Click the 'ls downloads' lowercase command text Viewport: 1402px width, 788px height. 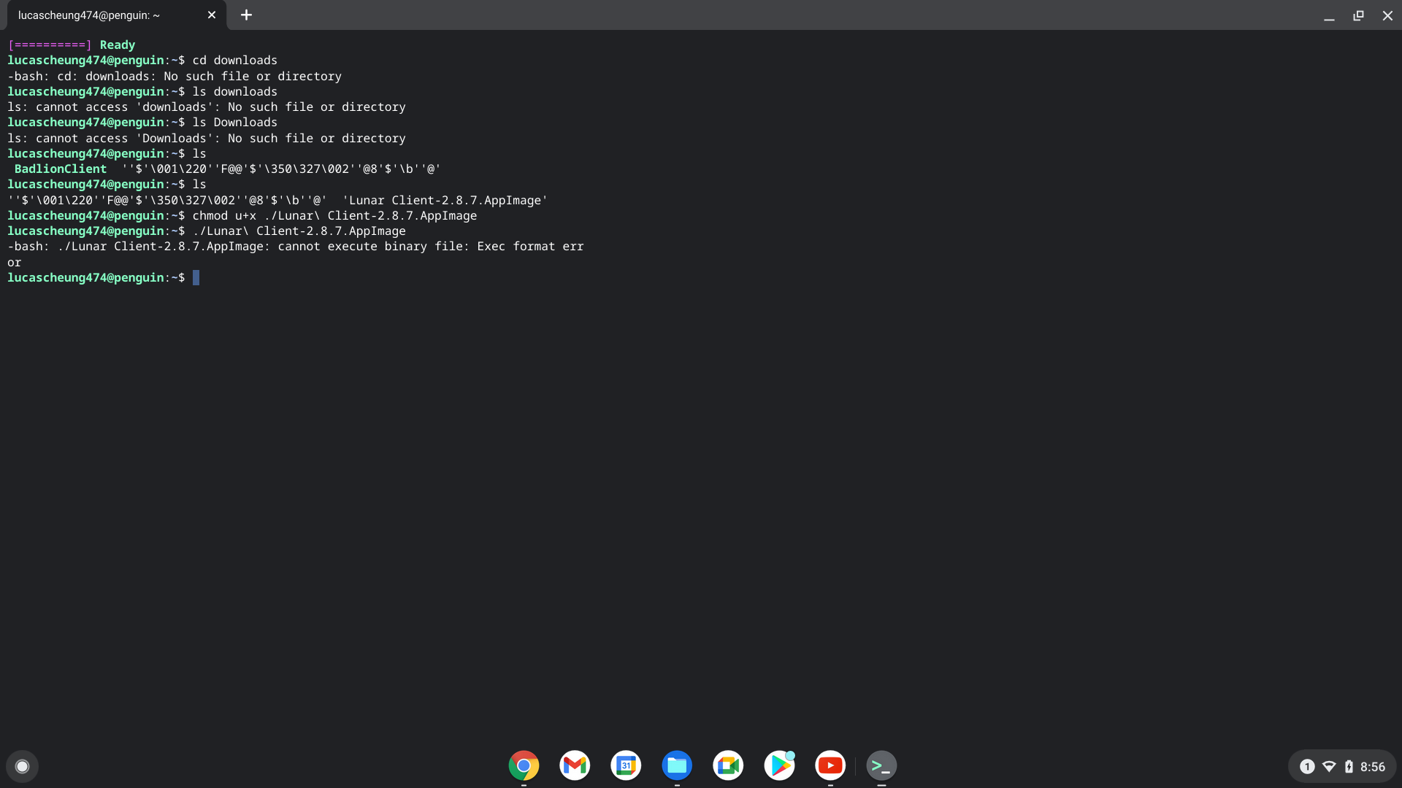click(234, 92)
